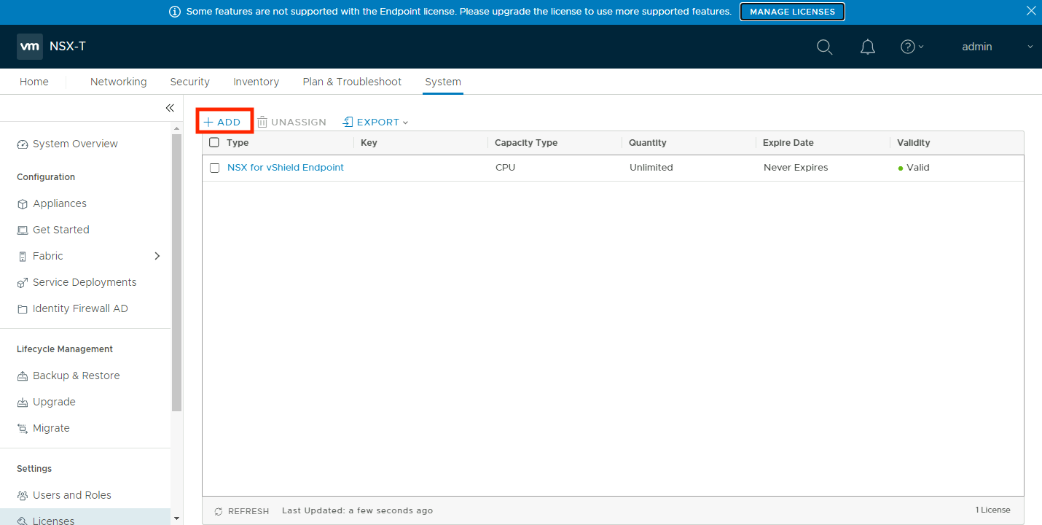Switch to the Networking tab

tap(118, 82)
